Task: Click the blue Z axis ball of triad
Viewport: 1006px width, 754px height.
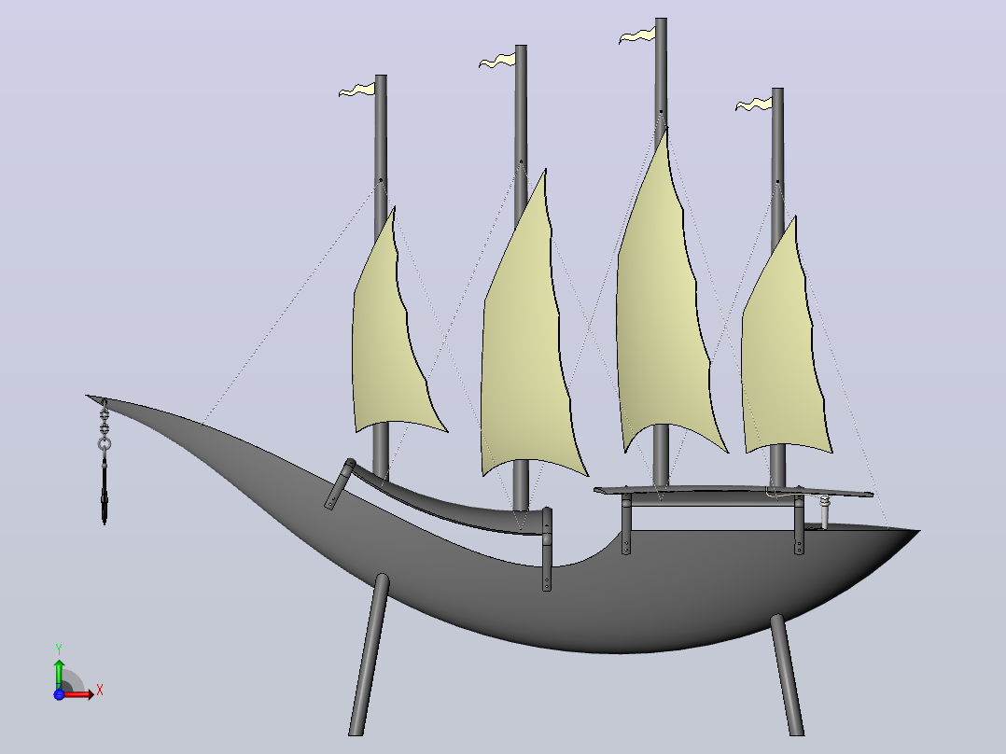Action: click(x=59, y=694)
